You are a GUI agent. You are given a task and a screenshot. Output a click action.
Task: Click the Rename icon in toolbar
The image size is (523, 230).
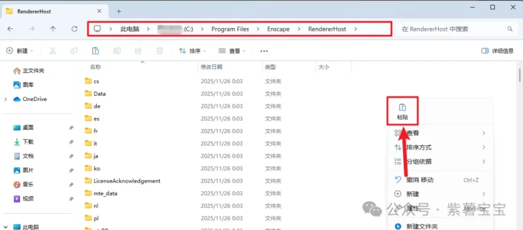[116, 51]
